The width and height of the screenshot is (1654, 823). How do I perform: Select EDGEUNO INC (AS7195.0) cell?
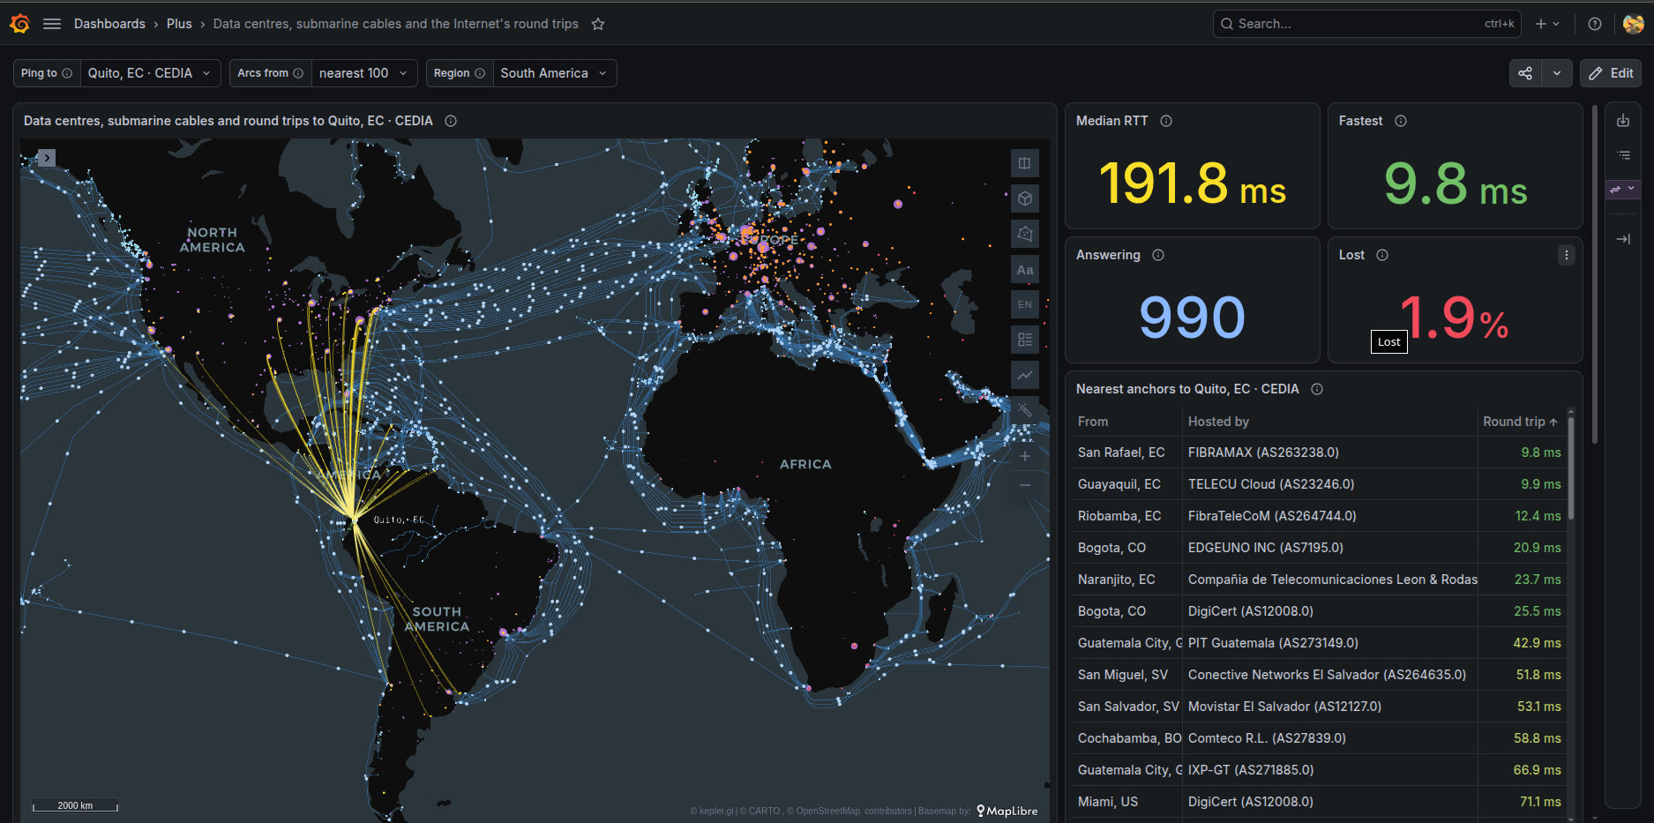pyautogui.click(x=1329, y=548)
